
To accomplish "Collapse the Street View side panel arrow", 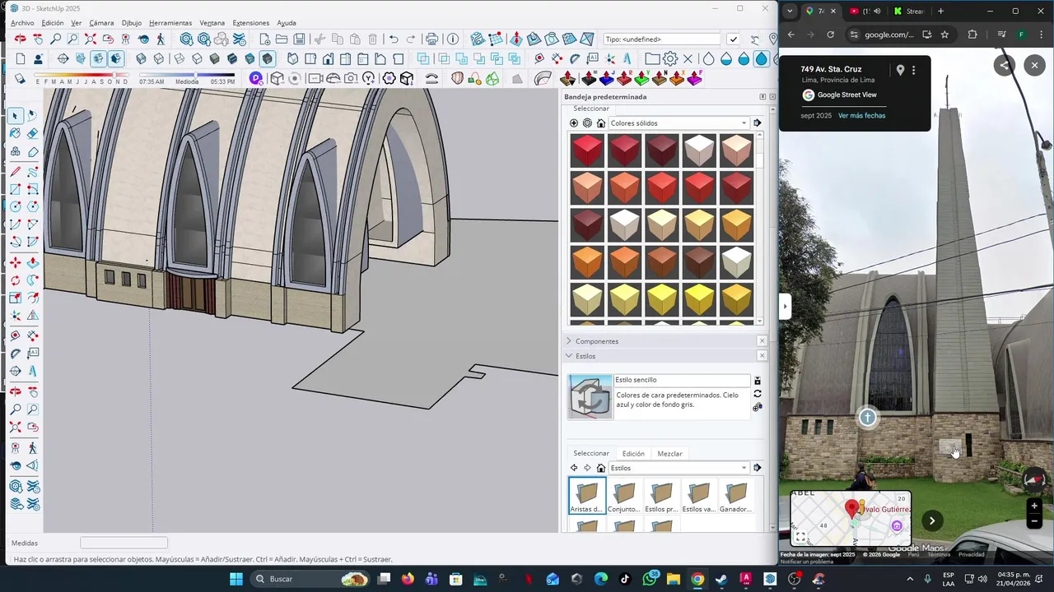I will [x=785, y=307].
